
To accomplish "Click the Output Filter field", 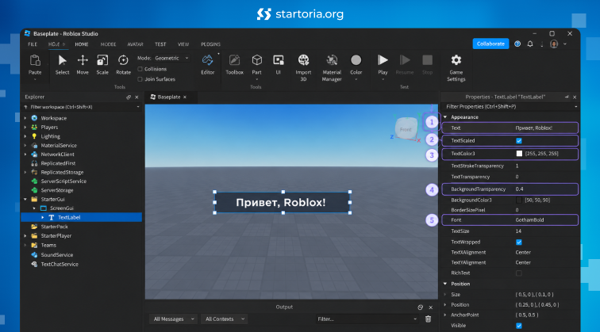I will (x=367, y=319).
